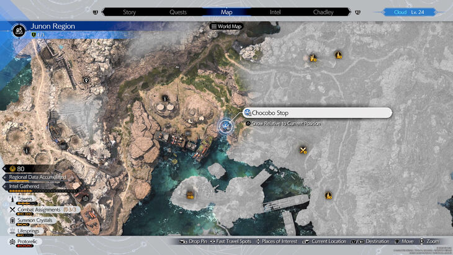Click the tower marker on far left
This screenshot has width=453, height=255.
click(26, 150)
